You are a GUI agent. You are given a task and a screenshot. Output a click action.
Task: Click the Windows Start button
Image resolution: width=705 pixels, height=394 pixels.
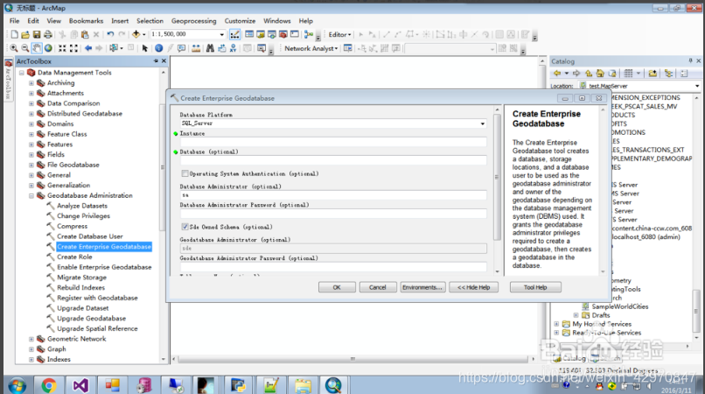[x=17, y=386]
